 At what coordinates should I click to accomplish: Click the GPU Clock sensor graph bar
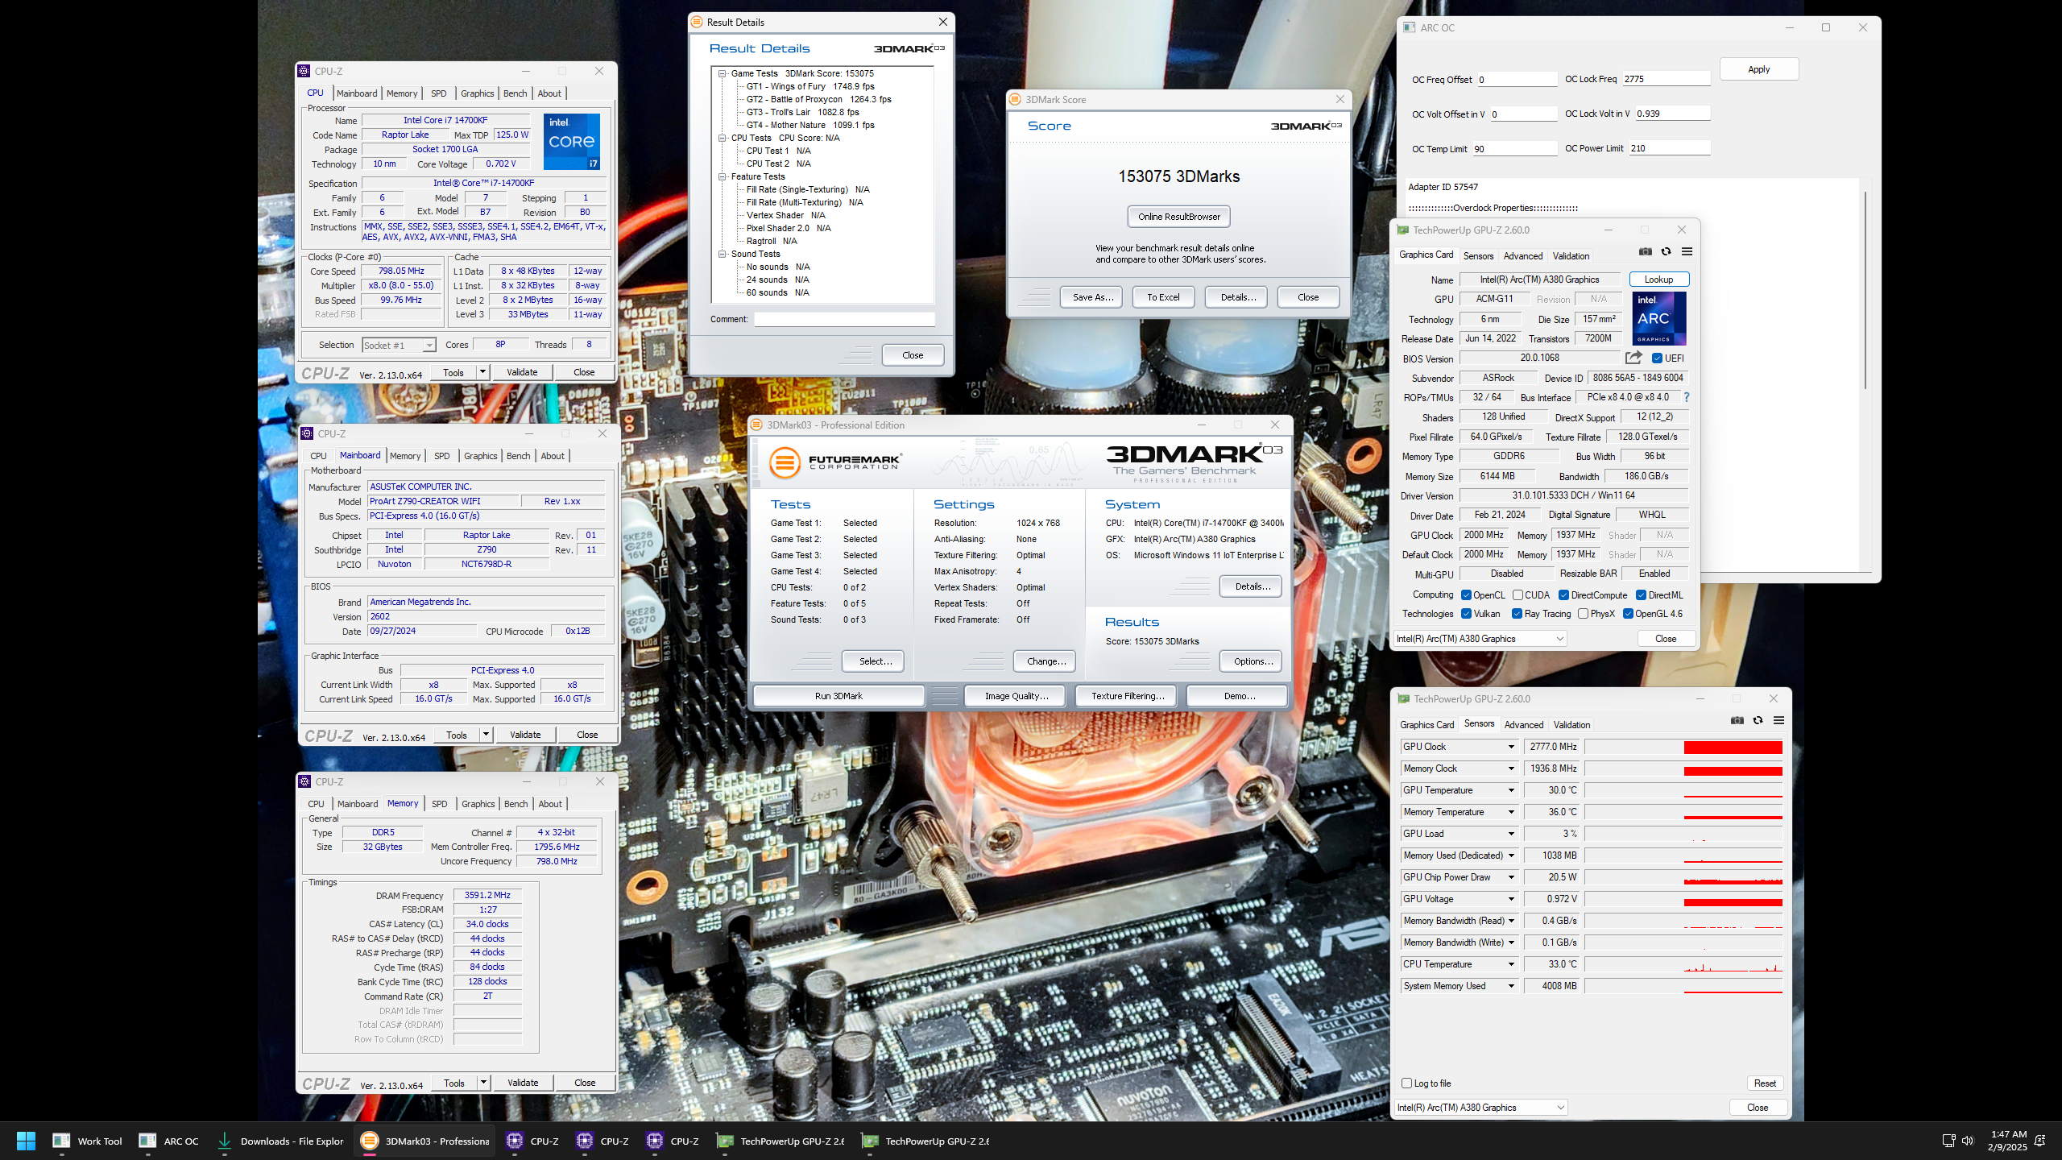point(1683,747)
